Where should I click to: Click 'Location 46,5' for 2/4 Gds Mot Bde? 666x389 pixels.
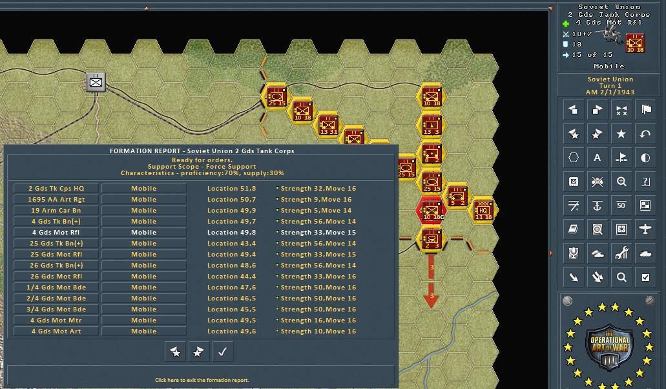click(x=231, y=299)
